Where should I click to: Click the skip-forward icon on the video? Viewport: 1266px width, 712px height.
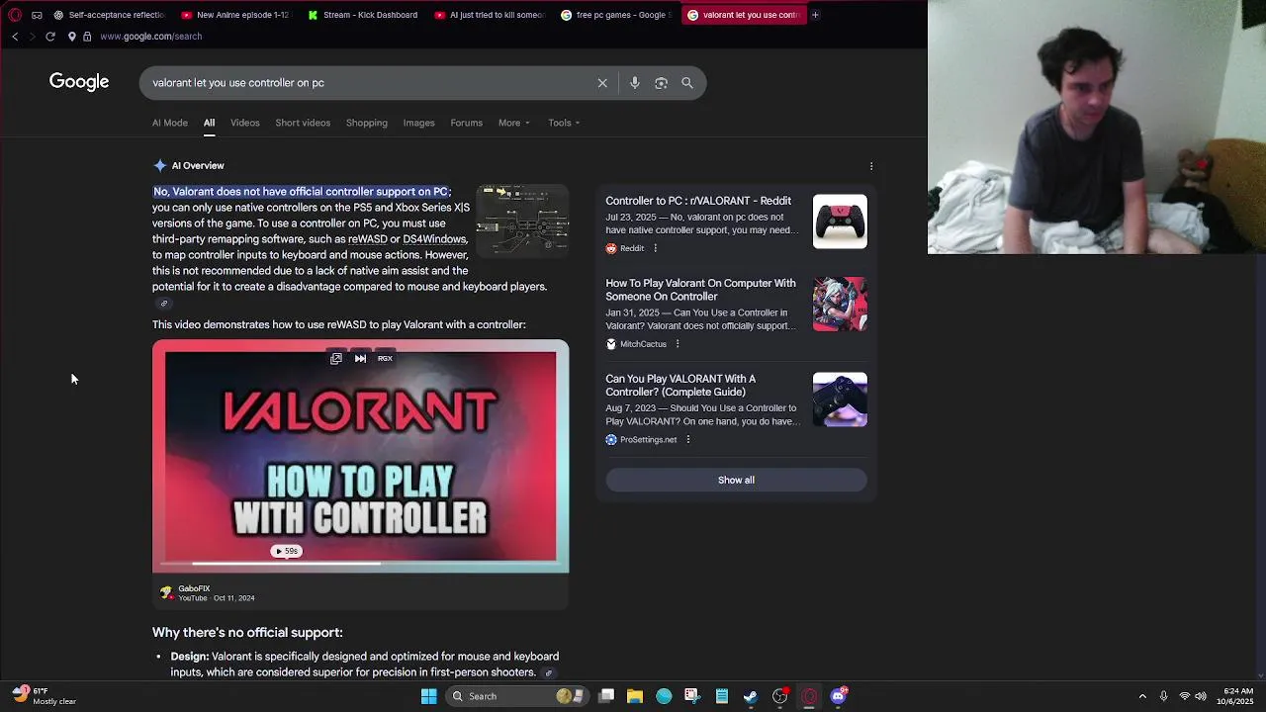click(360, 358)
